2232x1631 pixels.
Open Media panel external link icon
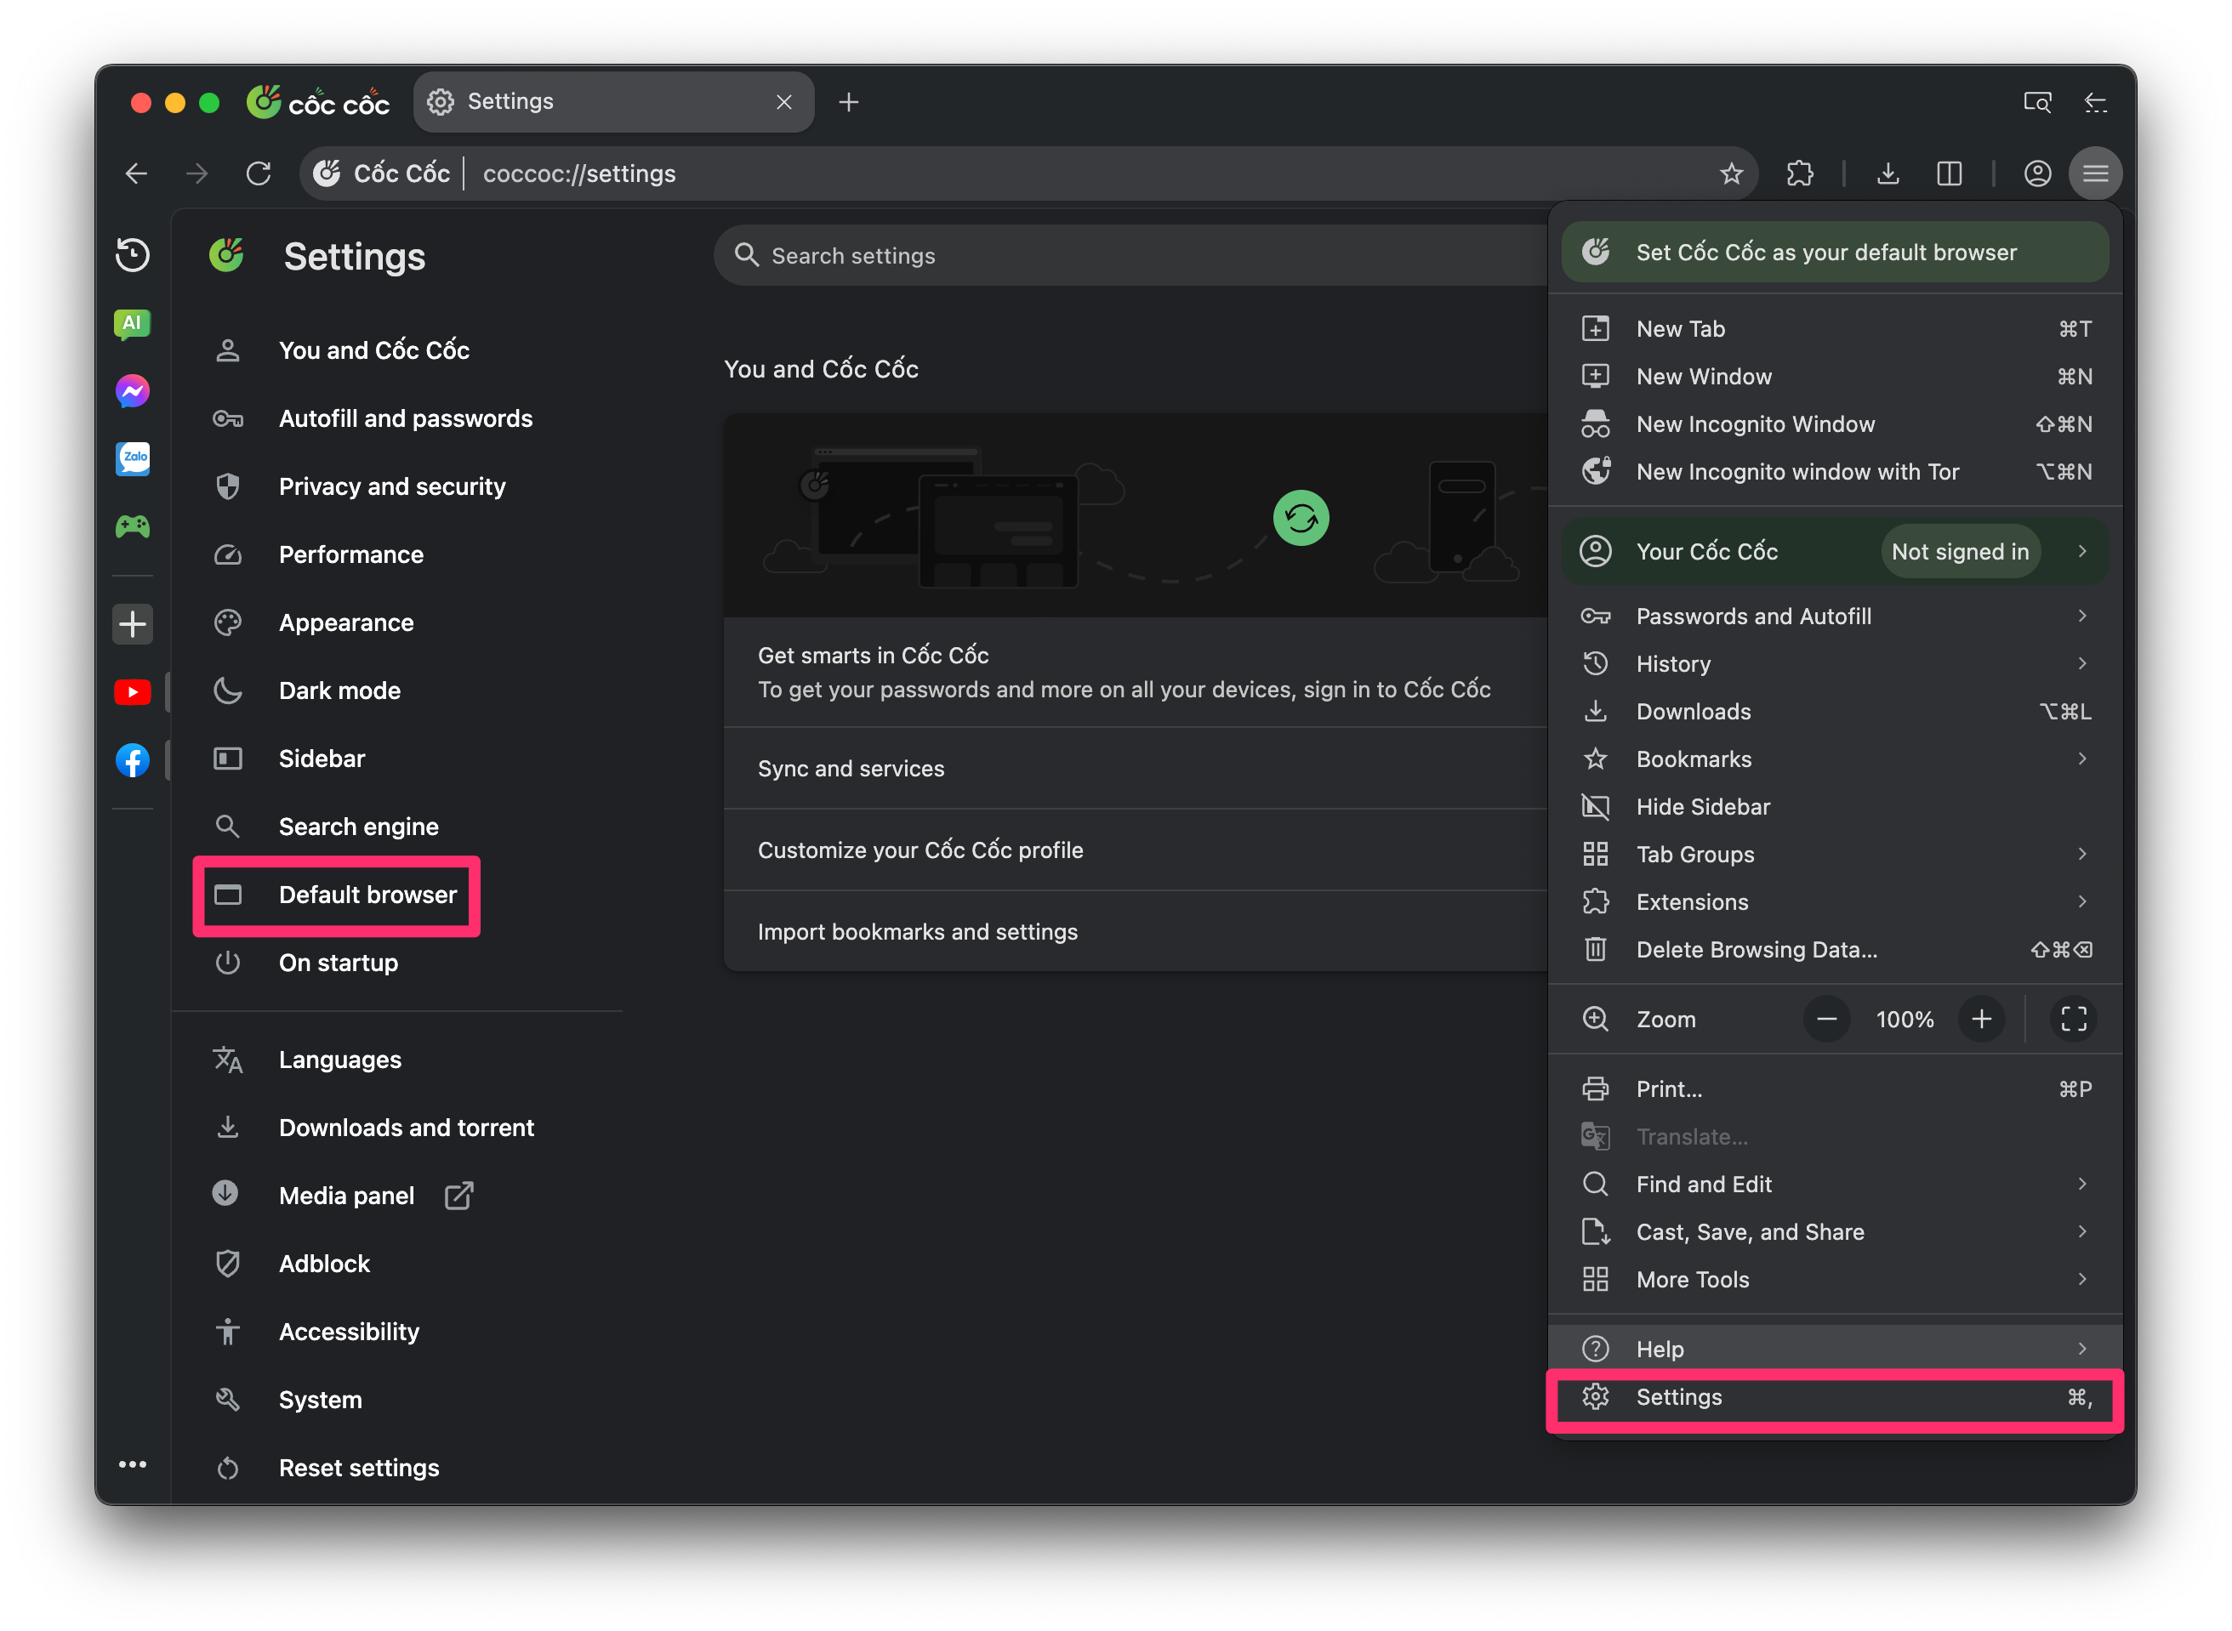(458, 1196)
